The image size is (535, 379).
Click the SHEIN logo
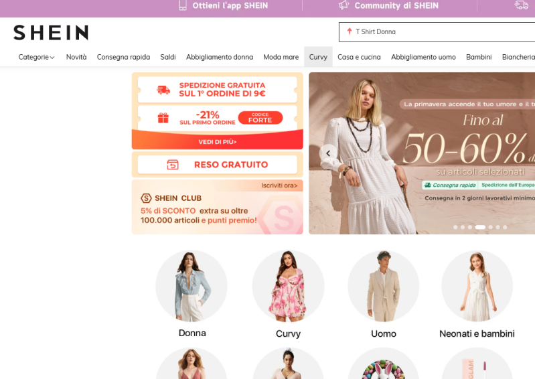(x=51, y=33)
